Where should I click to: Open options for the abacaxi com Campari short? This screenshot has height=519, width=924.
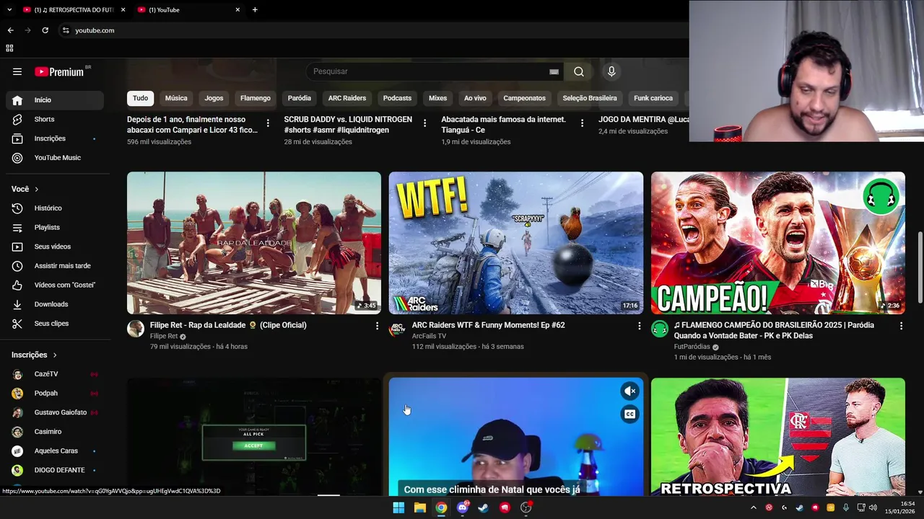268,123
